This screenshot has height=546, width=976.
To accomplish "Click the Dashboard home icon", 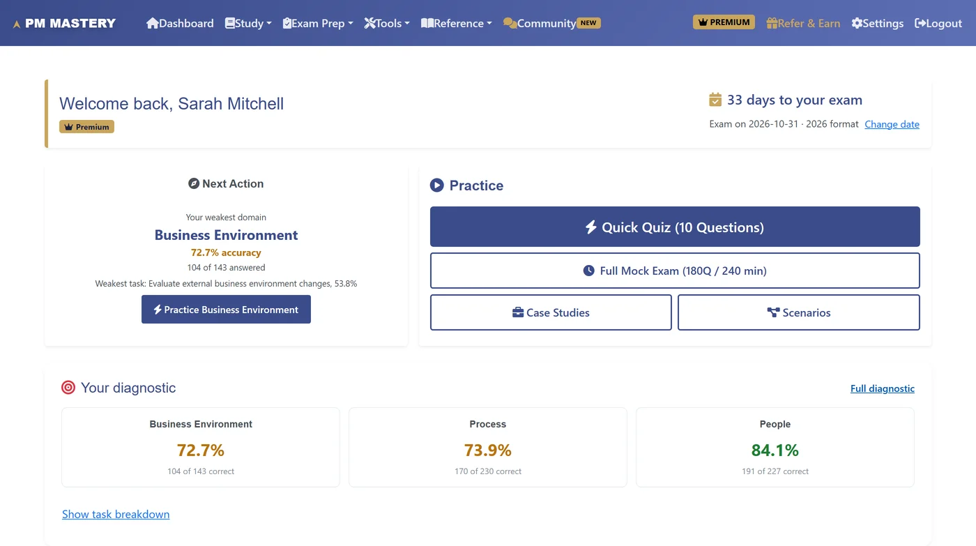I will [153, 23].
